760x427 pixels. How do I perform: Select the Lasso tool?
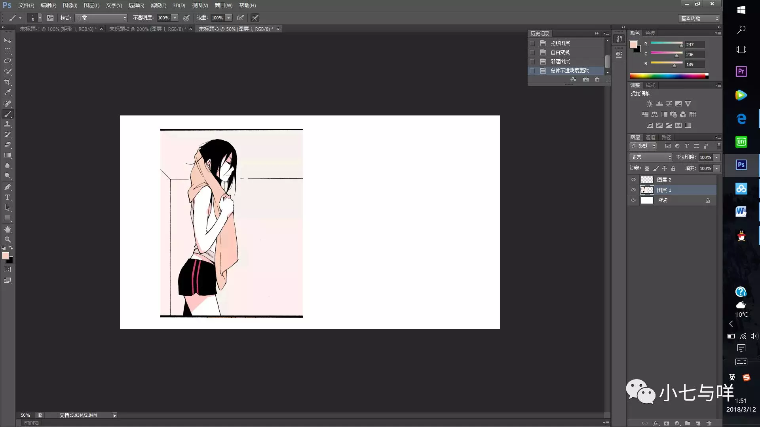click(x=8, y=61)
